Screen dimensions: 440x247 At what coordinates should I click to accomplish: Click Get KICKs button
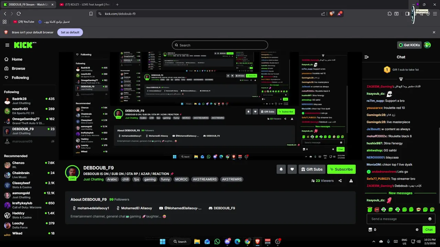(409, 45)
